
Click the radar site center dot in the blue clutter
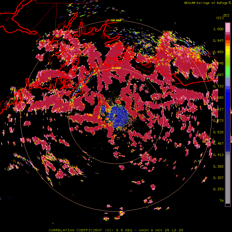click(x=116, y=116)
